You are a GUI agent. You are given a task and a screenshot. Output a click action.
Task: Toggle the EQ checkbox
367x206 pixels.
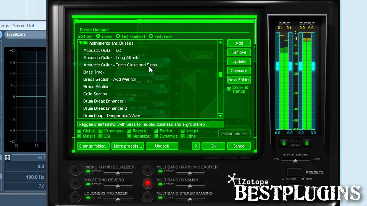[x=100, y=136]
